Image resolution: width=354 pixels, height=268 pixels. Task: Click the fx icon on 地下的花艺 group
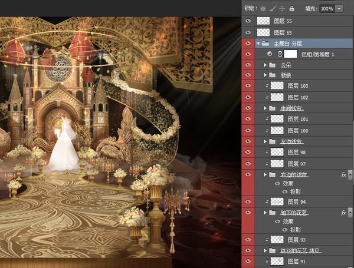point(343,213)
